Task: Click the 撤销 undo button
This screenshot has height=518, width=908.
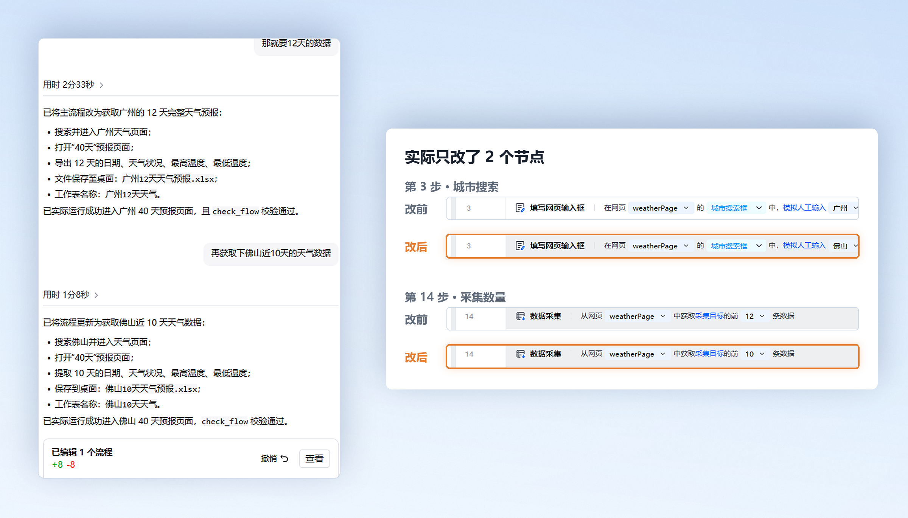Action: [x=275, y=459]
